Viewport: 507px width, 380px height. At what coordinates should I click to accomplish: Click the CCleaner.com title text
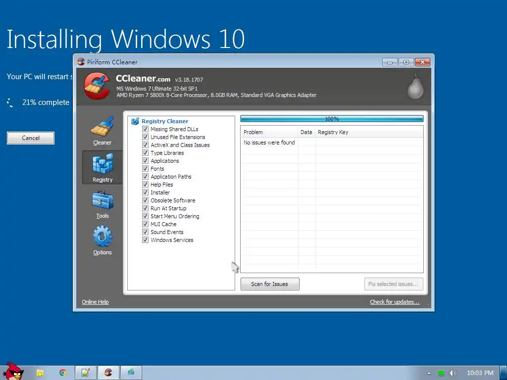[x=143, y=79]
